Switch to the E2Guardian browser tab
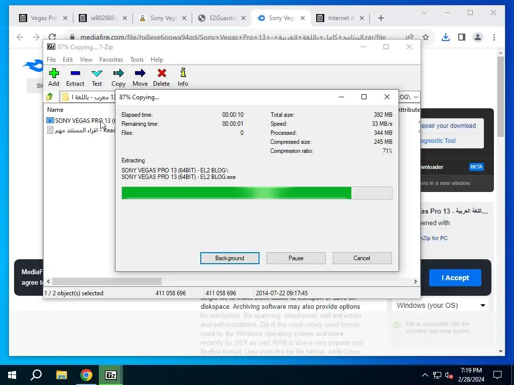514x385 pixels. (222, 18)
